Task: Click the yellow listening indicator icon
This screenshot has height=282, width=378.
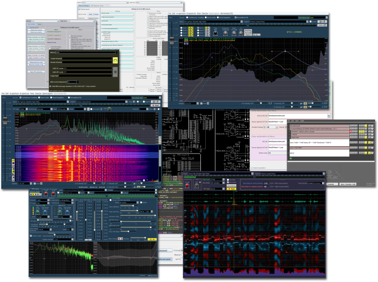Action: [115, 60]
